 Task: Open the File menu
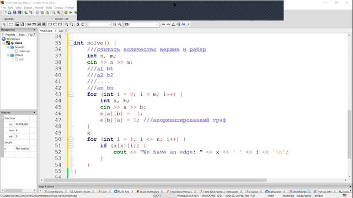coord(3,8)
